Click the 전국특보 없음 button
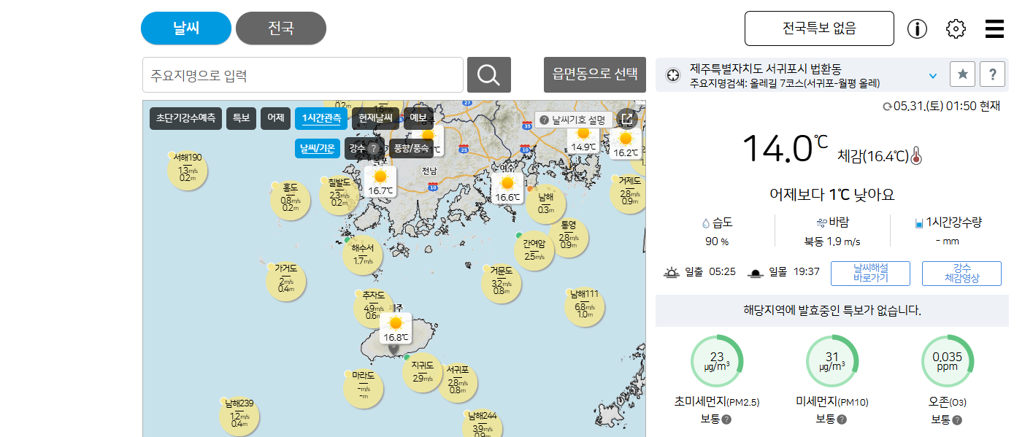The height and width of the screenshot is (437, 1033). point(819,28)
